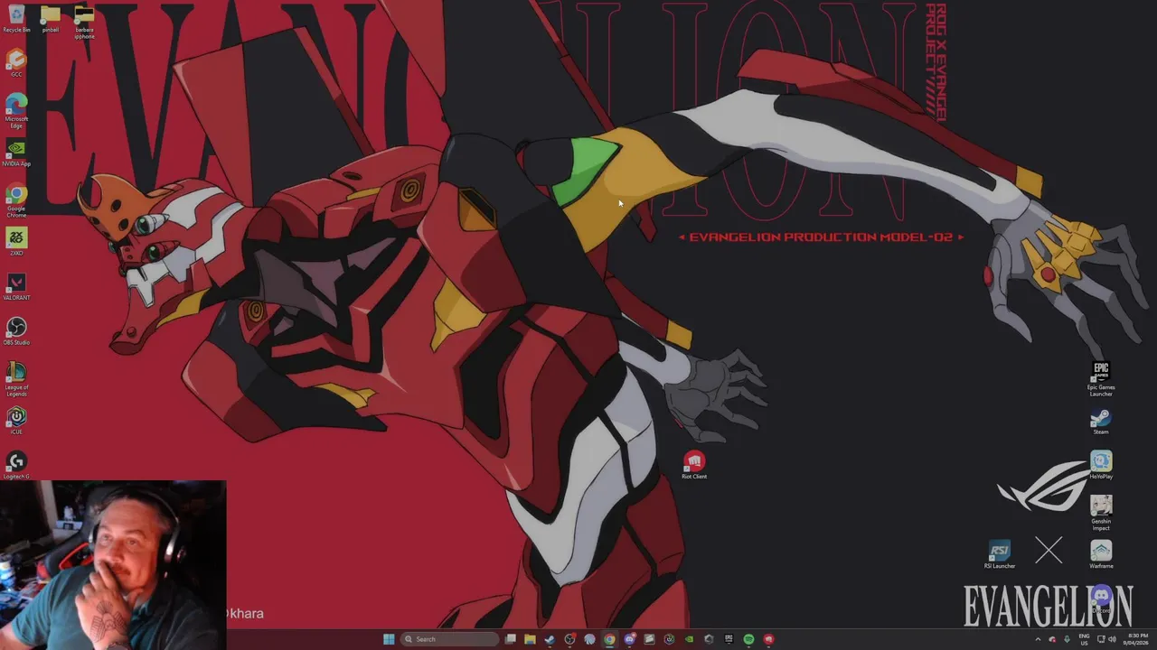
Task: Open the Recycle Bin desktop icon
Action: (16, 18)
